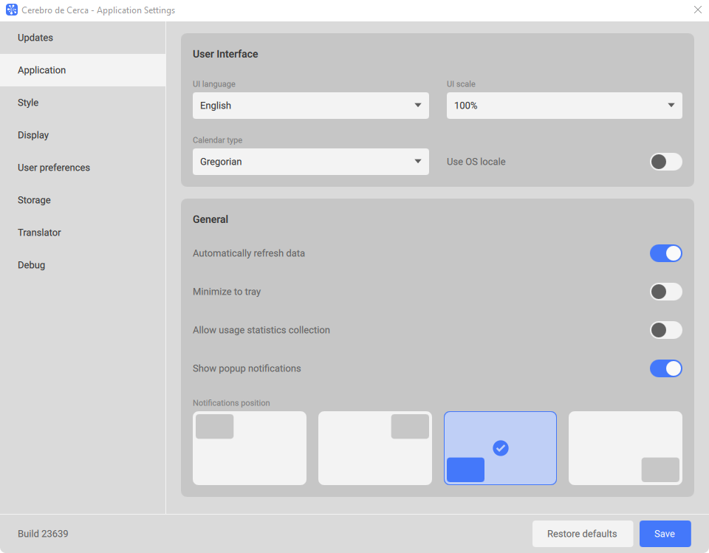The width and height of the screenshot is (709, 553).
Task: Turn on Minimize to tray
Action: (665, 292)
